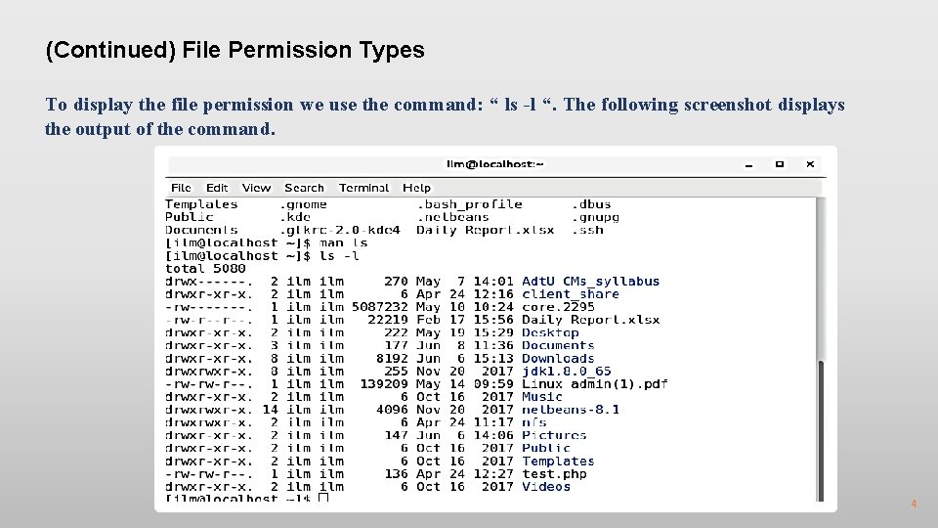Image resolution: width=938 pixels, height=528 pixels.
Task: Click .dbus in the top listing
Action: pyautogui.click(x=591, y=204)
